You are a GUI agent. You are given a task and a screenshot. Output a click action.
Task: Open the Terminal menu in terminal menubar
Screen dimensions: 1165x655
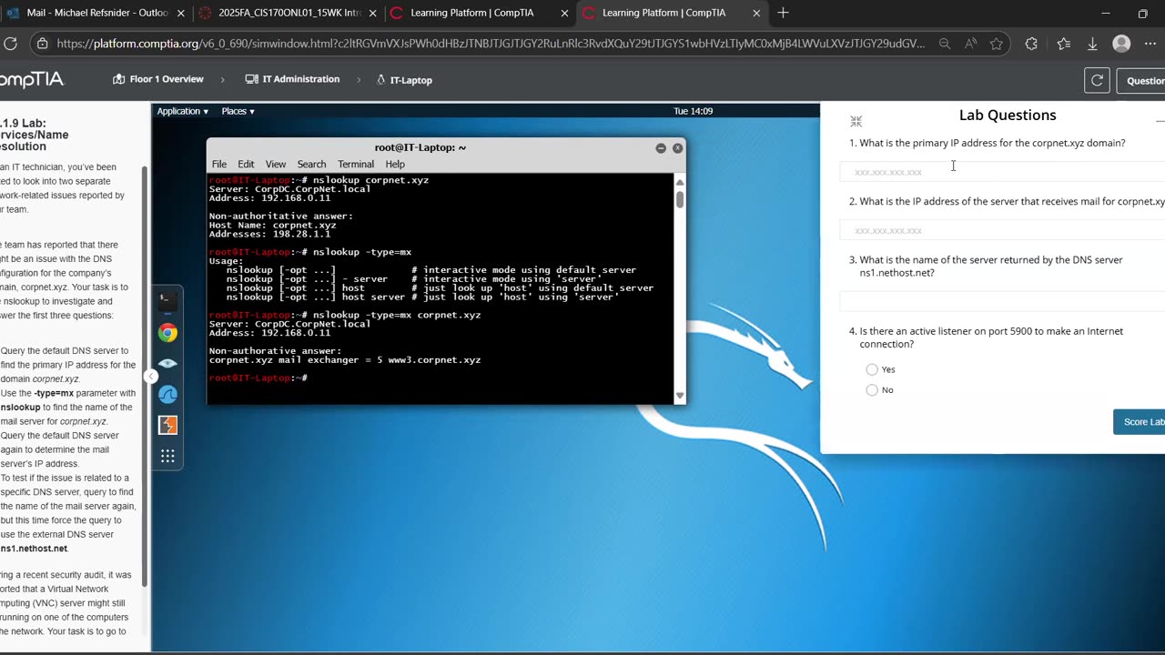(x=356, y=165)
